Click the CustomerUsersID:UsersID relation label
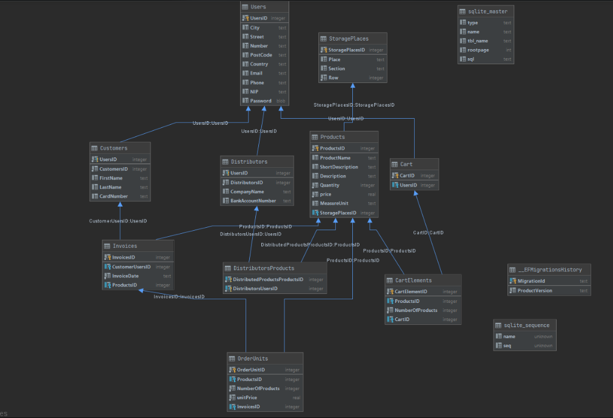613x418 pixels. [118, 221]
